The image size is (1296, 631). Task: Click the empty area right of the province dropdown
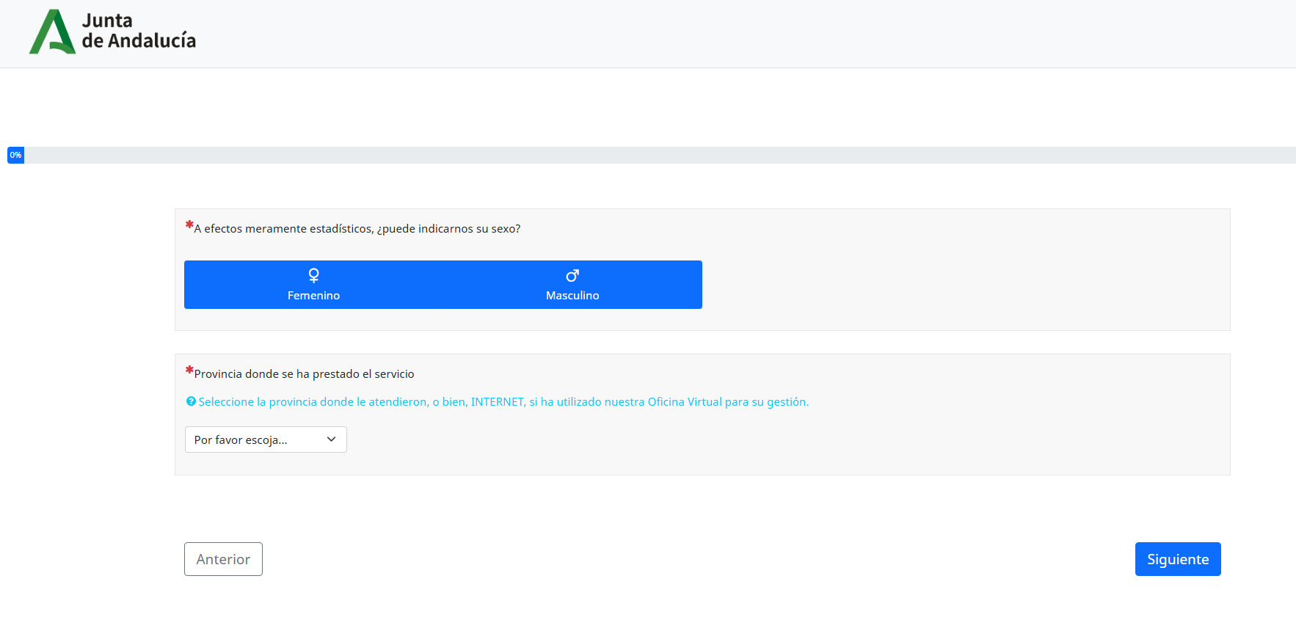pos(734,439)
